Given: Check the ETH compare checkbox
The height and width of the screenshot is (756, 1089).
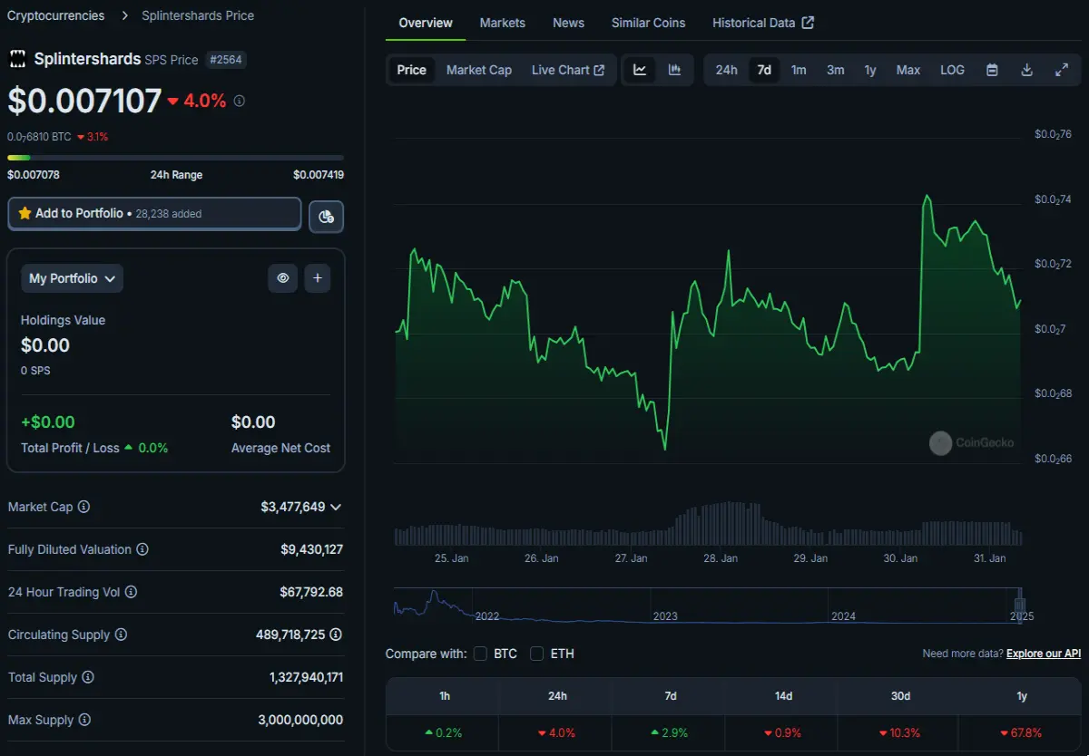Looking at the screenshot, I should [536, 654].
